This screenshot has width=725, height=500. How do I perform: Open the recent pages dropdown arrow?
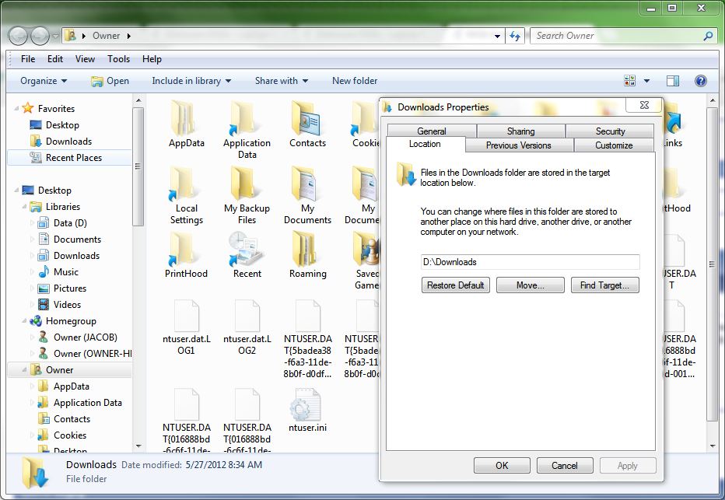coord(55,36)
